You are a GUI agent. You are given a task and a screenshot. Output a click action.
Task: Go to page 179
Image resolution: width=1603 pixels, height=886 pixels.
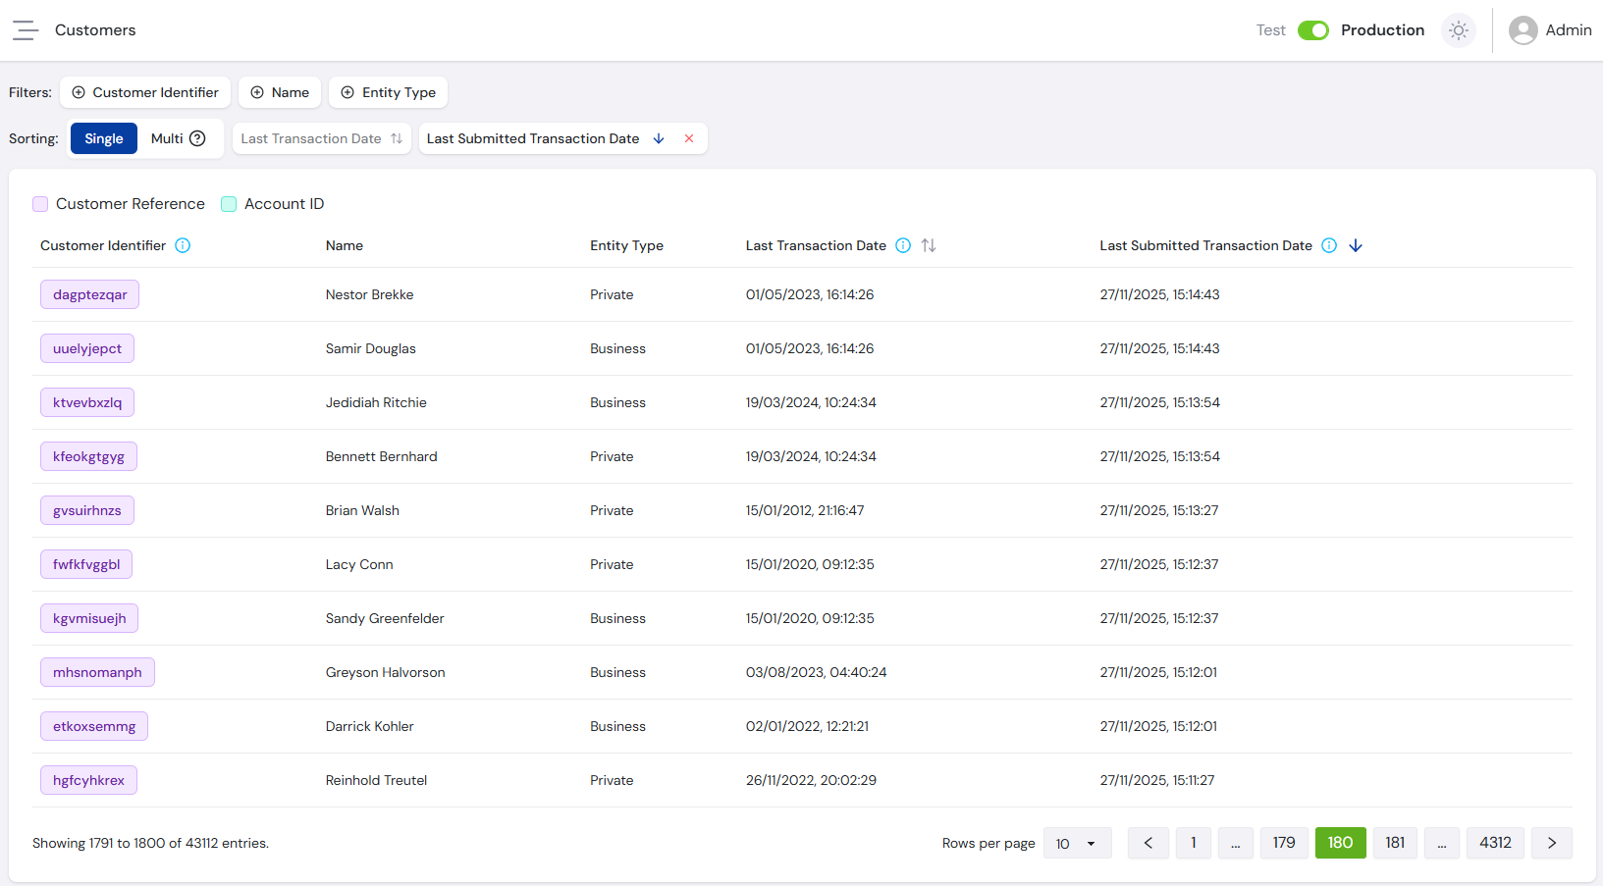pos(1284,843)
